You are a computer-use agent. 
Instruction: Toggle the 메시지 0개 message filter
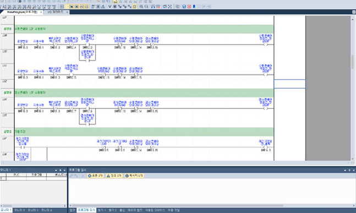tap(134, 176)
